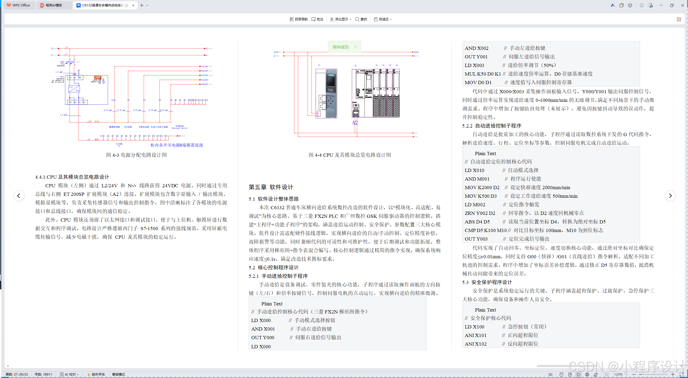Viewport: 688px width, 378px height.
Task: Click the zoom out minus button
Action: pyautogui.click(x=634, y=375)
